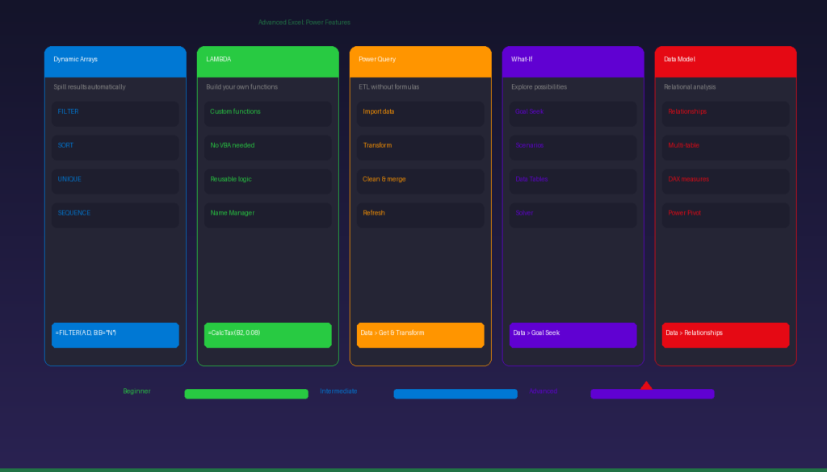This screenshot has width=827, height=472.
Task: Pick the Solver item under What-If
Action: coord(573,215)
